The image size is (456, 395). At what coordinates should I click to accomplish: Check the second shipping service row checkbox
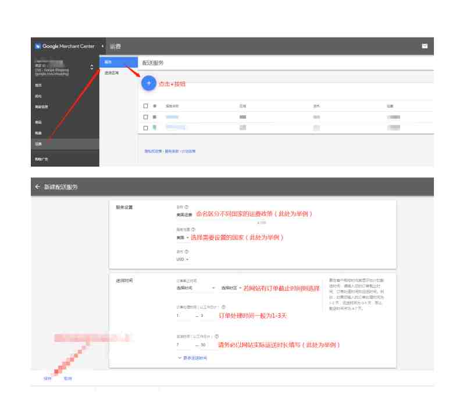tap(145, 128)
